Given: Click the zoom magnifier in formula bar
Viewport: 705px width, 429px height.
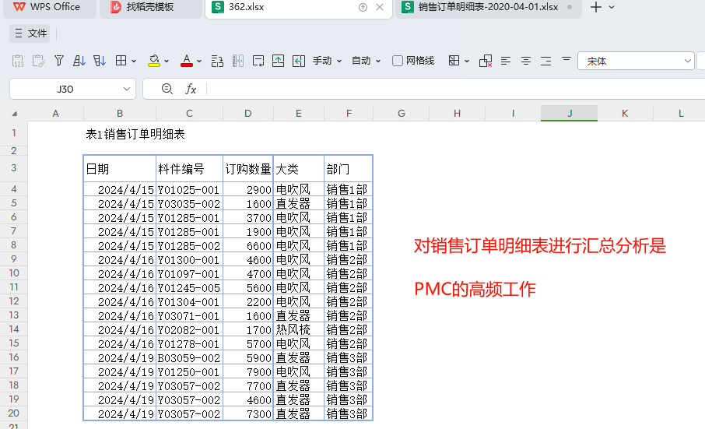Looking at the screenshot, I should [x=167, y=89].
